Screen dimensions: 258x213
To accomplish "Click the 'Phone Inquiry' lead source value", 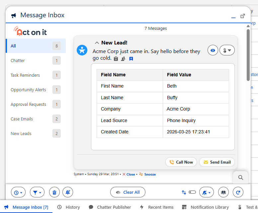I will pyautogui.click(x=181, y=121).
